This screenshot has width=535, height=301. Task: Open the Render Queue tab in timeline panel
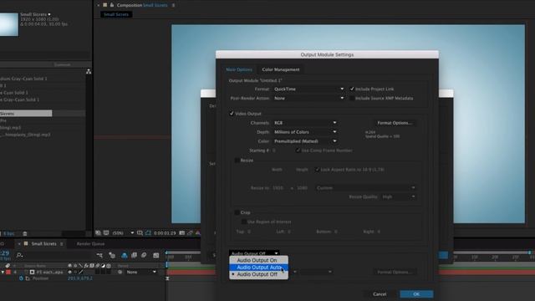[90, 243]
